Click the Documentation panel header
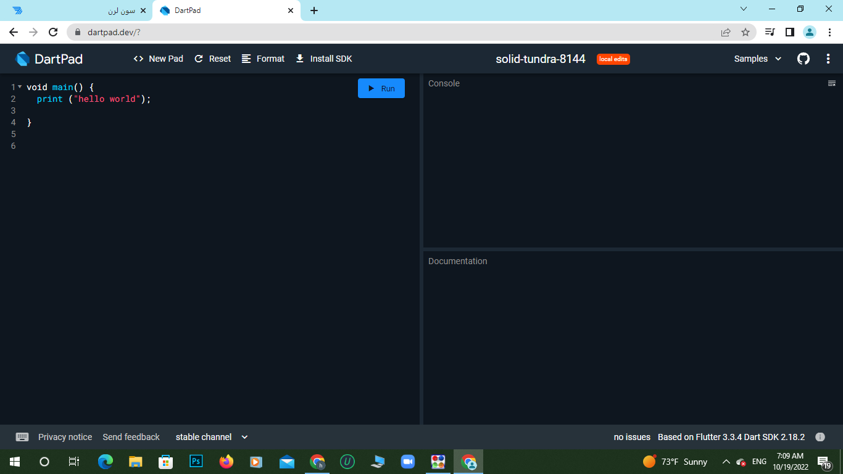This screenshot has height=474, width=843. tap(458, 261)
